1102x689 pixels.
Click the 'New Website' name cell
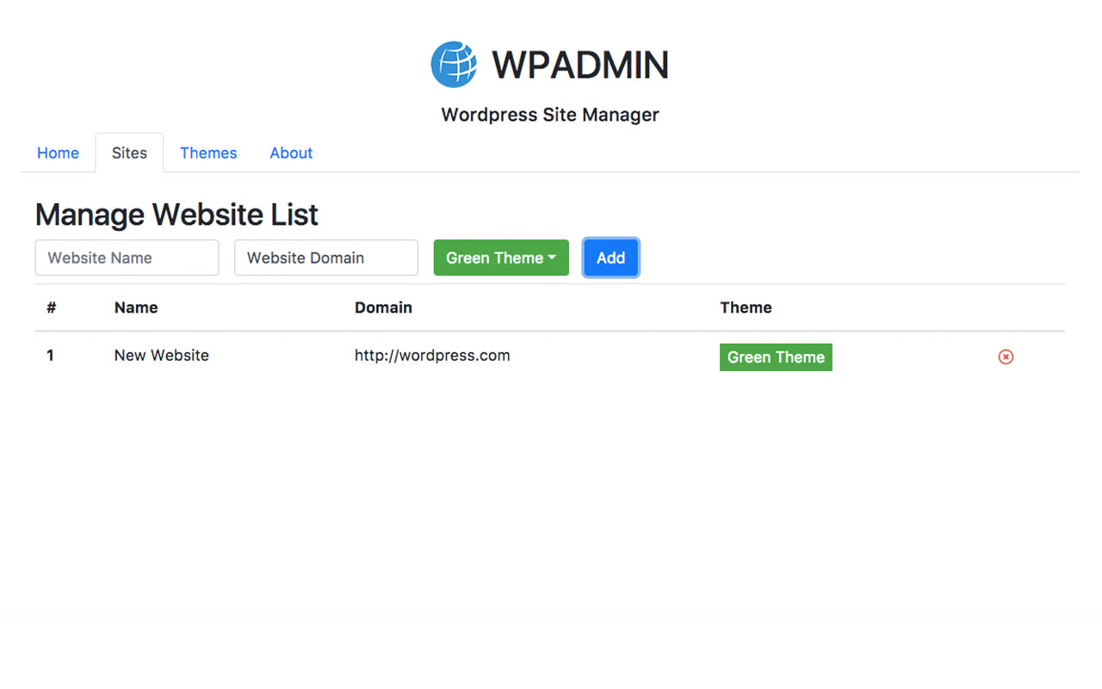[x=162, y=356]
